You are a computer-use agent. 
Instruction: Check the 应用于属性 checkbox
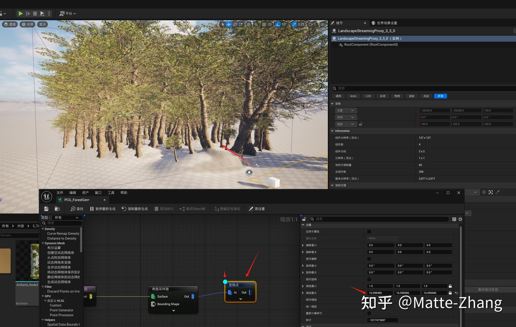pos(369,231)
